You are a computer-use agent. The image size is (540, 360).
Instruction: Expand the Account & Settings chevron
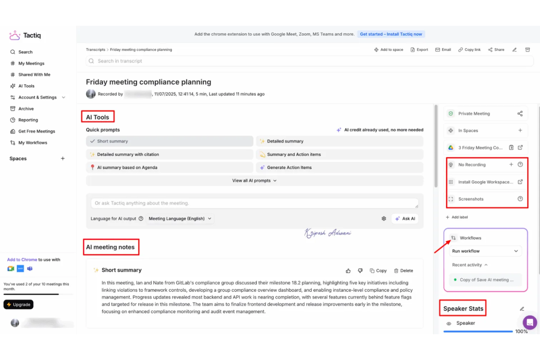point(63,97)
